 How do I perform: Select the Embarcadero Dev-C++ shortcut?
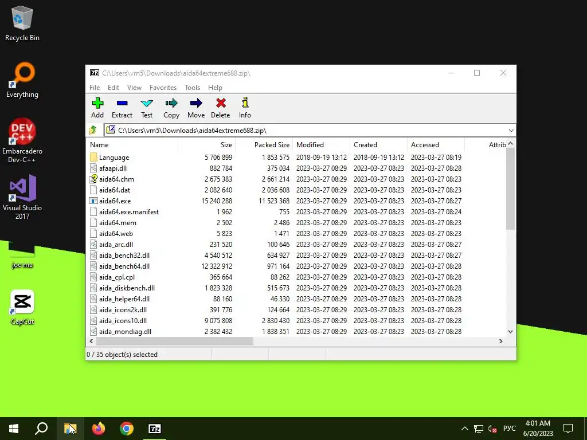(22, 141)
